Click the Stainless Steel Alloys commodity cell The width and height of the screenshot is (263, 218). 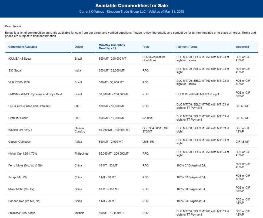tap(22, 213)
